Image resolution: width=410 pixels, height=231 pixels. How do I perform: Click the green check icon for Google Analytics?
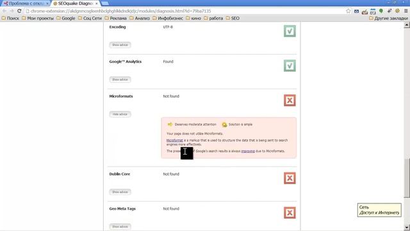[290, 65]
